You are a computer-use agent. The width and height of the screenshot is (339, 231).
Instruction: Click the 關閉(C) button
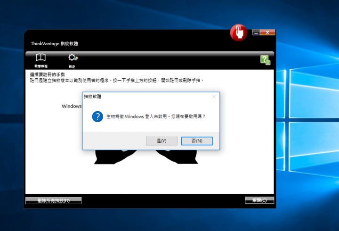[259, 200]
